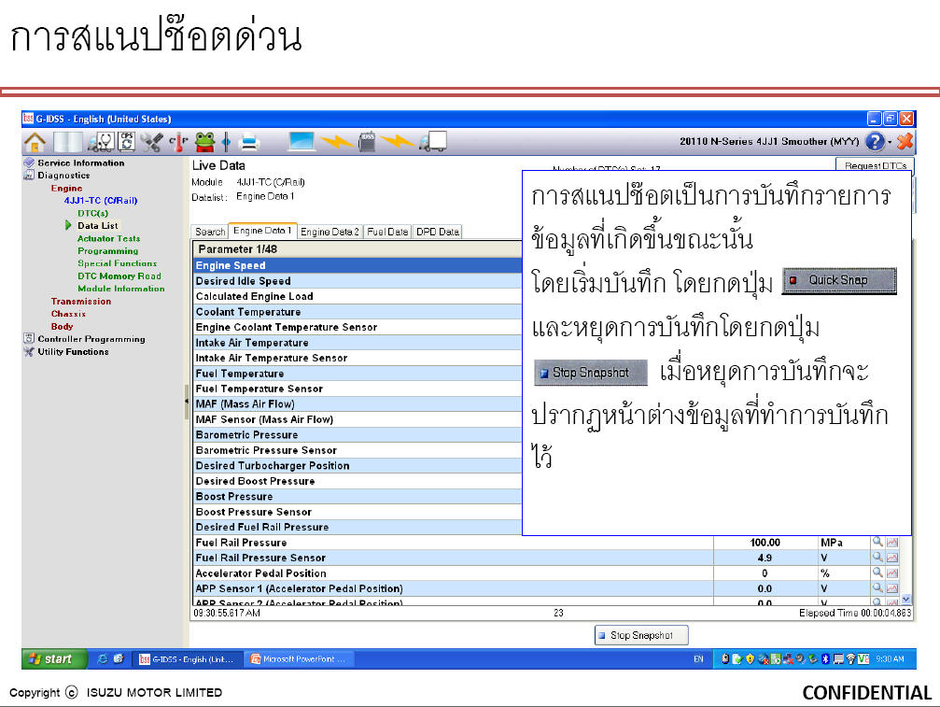
Task: Click the blue splitter arrows icon
Action: 226,142
